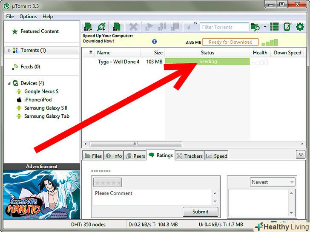This screenshot has width=310, height=232.
Task: Click the Please Comment text box
Action: (152, 197)
